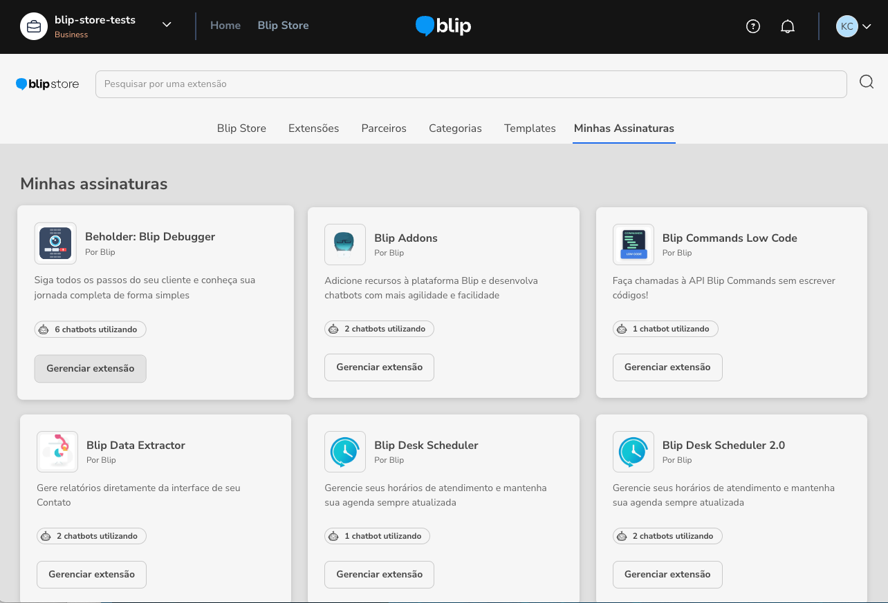Screen dimensions: 888x603
Task: Click the Beholder description text
Action: [x=145, y=288]
